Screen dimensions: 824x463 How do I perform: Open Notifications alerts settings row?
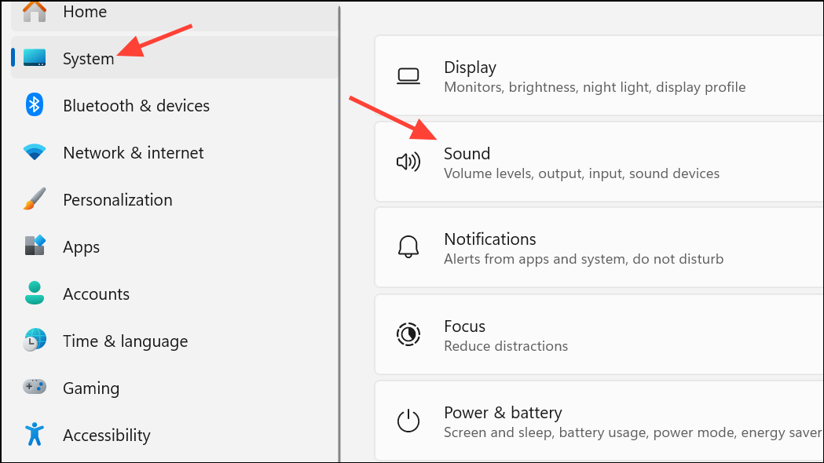click(599, 247)
